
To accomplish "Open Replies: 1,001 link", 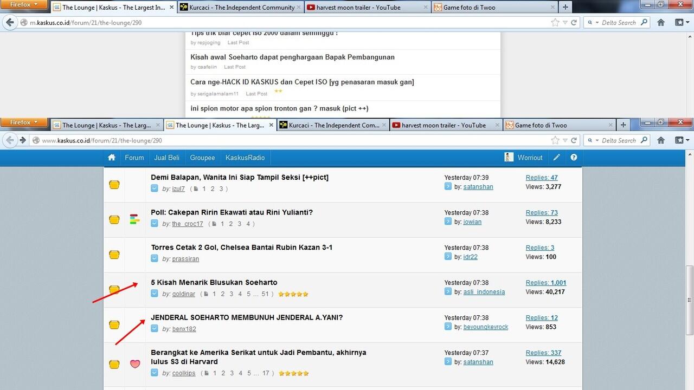I will pyautogui.click(x=546, y=283).
